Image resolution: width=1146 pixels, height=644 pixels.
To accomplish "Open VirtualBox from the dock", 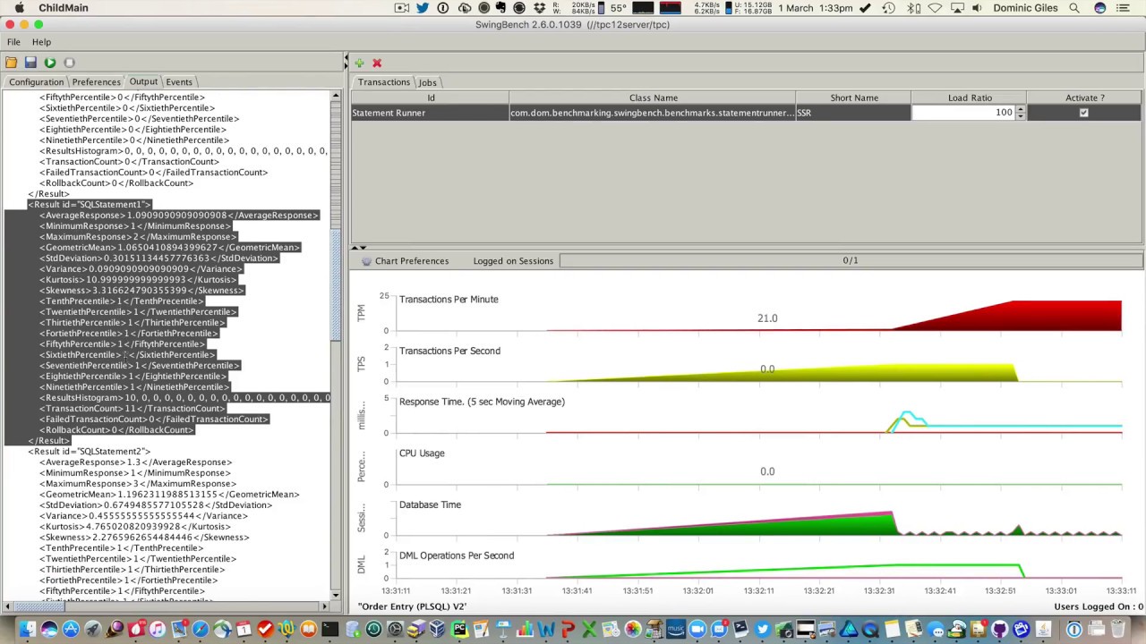I will [436, 629].
